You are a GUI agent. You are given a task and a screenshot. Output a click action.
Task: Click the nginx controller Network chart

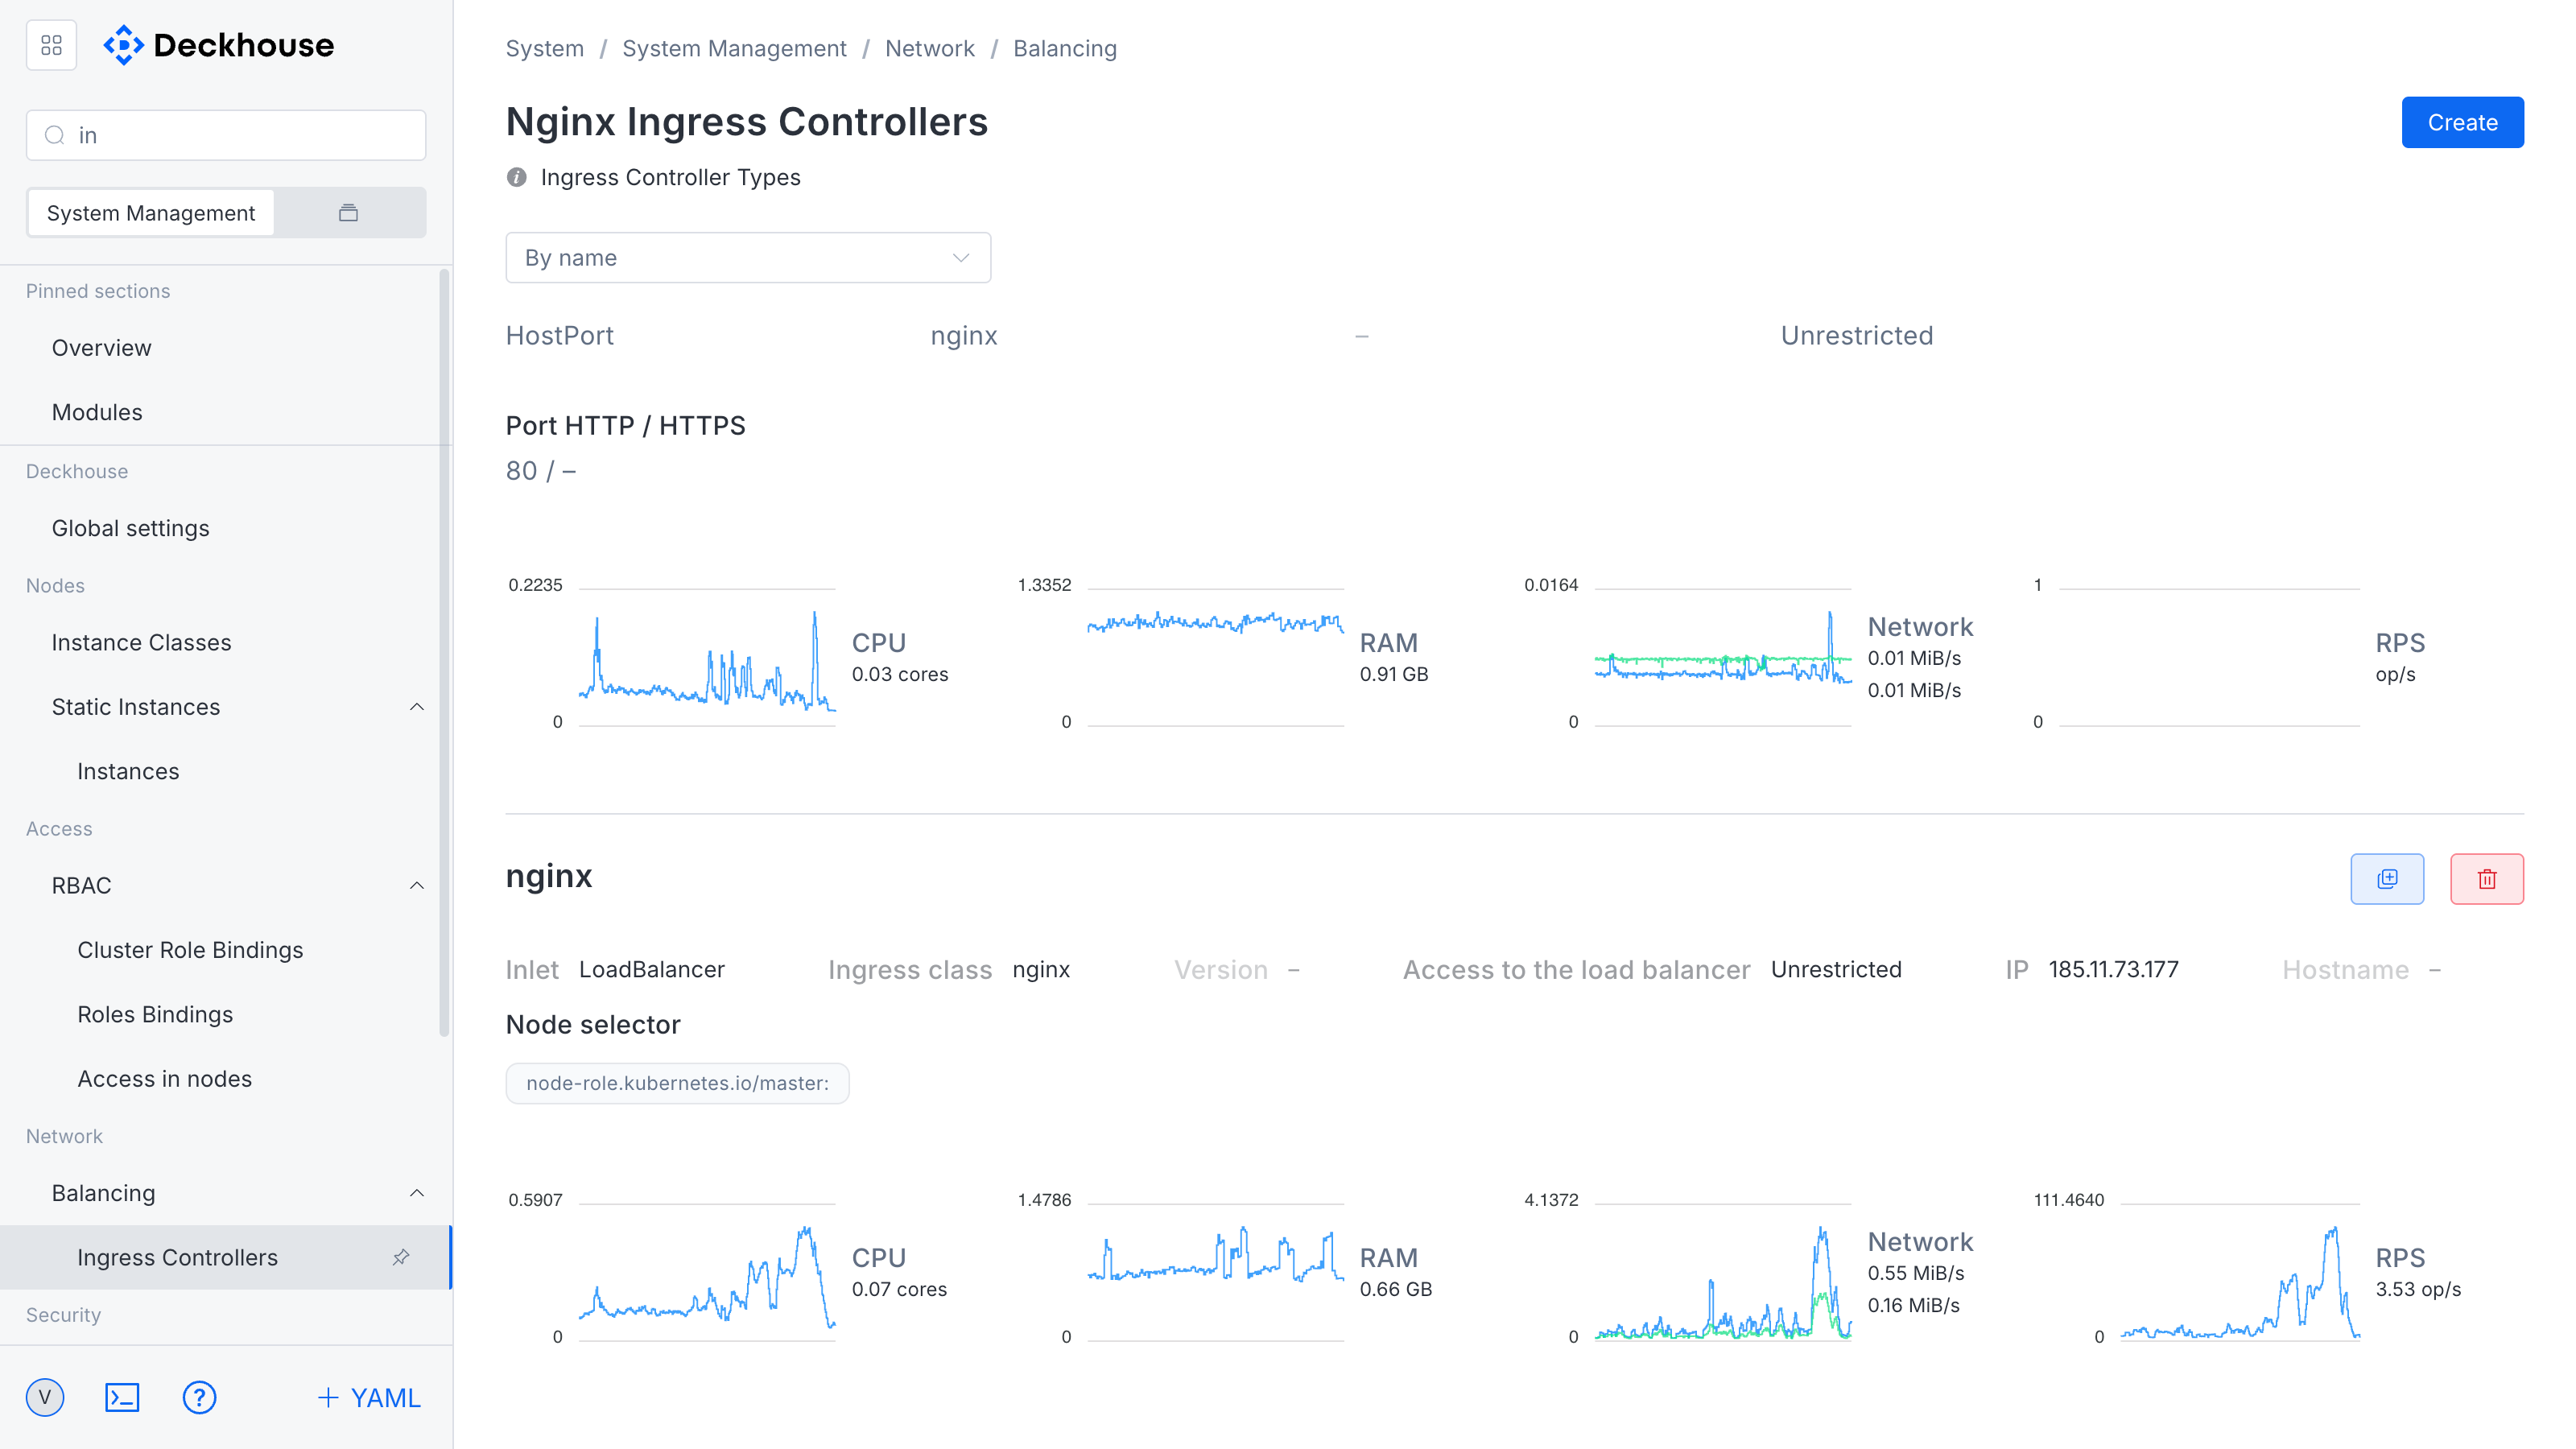tap(1723, 1272)
